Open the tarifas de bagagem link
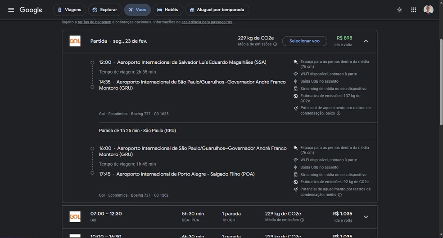 pyautogui.click(x=94, y=22)
